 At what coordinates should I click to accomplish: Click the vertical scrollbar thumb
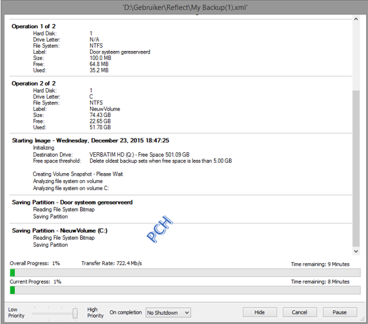tap(356, 169)
